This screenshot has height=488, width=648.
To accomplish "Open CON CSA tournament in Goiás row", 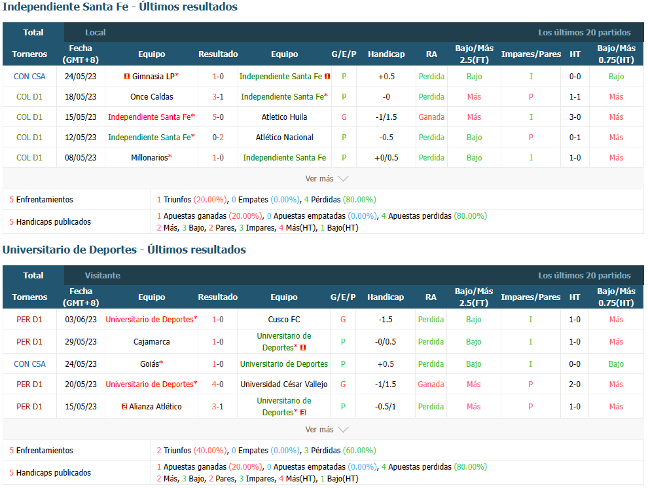I will coord(29,364).
